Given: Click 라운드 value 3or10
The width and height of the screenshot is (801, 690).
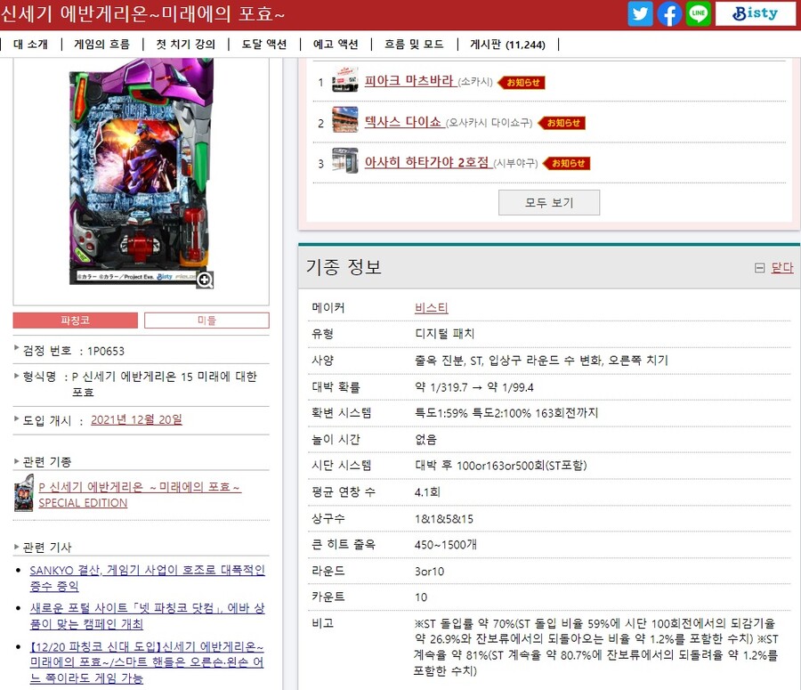Looking at the screenshot, I should click(x=429, y=572).
